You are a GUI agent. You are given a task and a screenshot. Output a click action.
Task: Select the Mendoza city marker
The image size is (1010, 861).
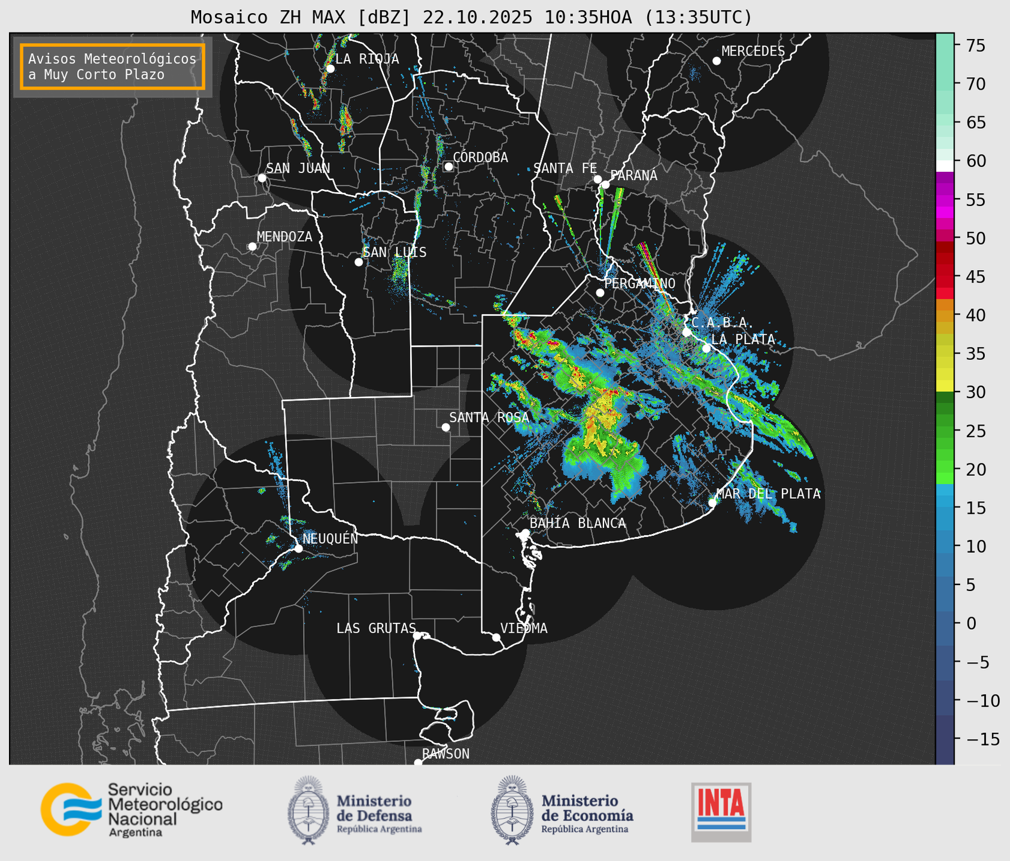point(252,246)
